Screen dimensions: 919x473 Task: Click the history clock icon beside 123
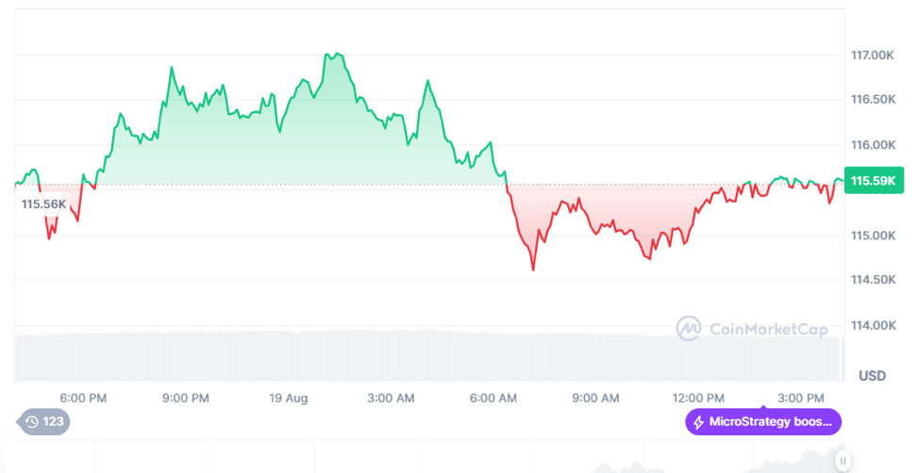point(32,421)
